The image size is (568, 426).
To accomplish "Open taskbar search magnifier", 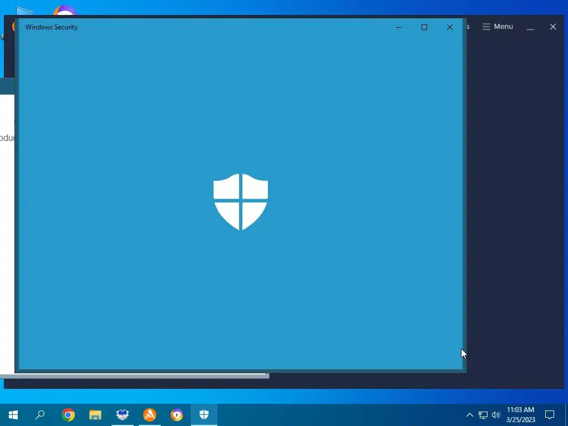I will (x=40, y=415).
